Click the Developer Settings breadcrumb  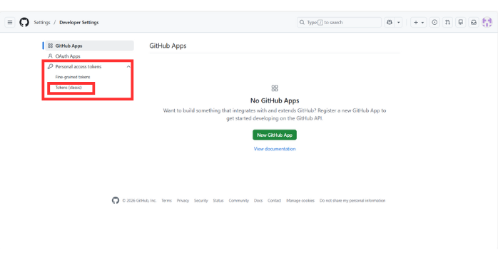78,23
